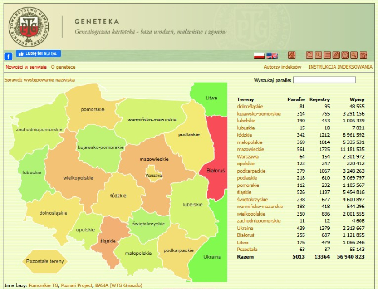This screenshot has height=289, width=378.
Task: Select lubelskie region on the map
Action: point(193,204)
